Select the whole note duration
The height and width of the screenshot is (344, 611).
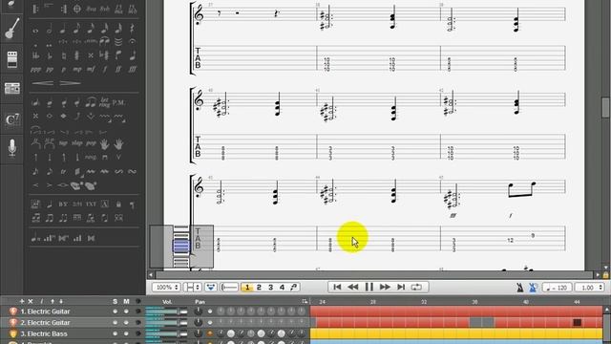point(35,31)
